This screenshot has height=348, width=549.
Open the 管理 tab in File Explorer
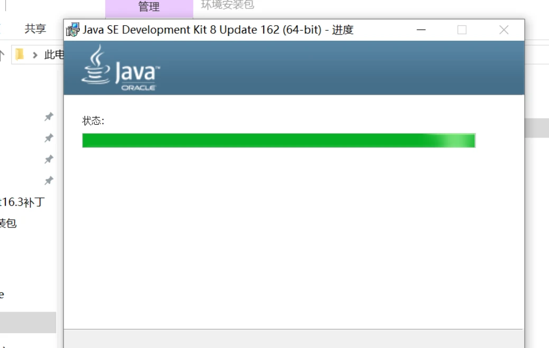(149, 7)
